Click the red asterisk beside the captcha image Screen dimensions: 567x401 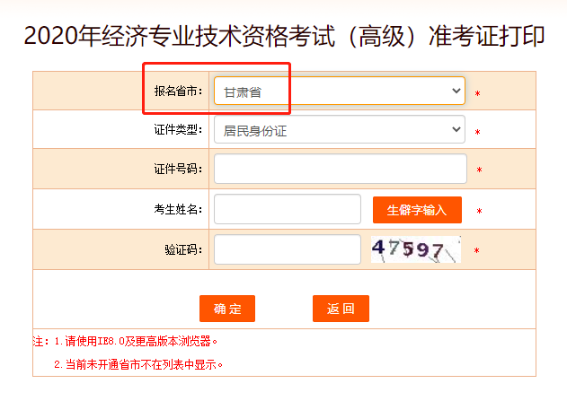click(x=476, y=251)
